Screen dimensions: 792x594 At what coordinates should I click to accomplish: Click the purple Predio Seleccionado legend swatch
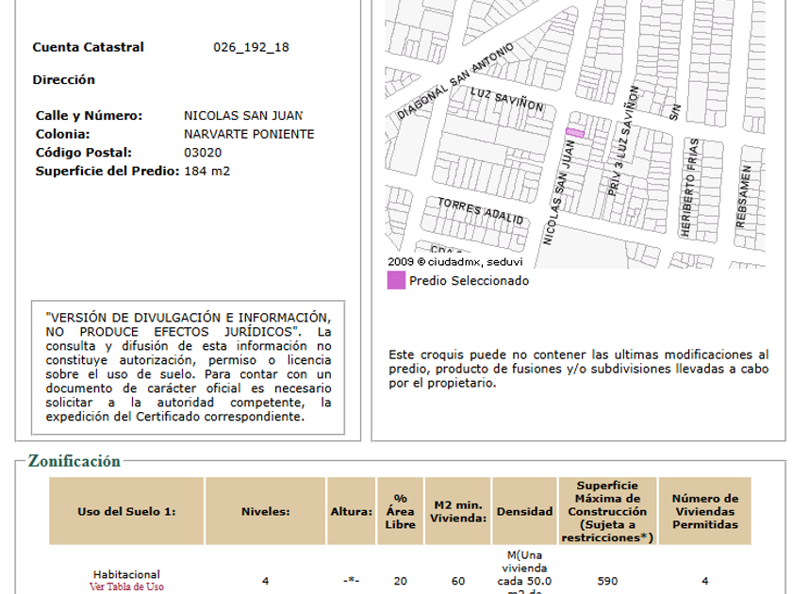click(396, 280)
